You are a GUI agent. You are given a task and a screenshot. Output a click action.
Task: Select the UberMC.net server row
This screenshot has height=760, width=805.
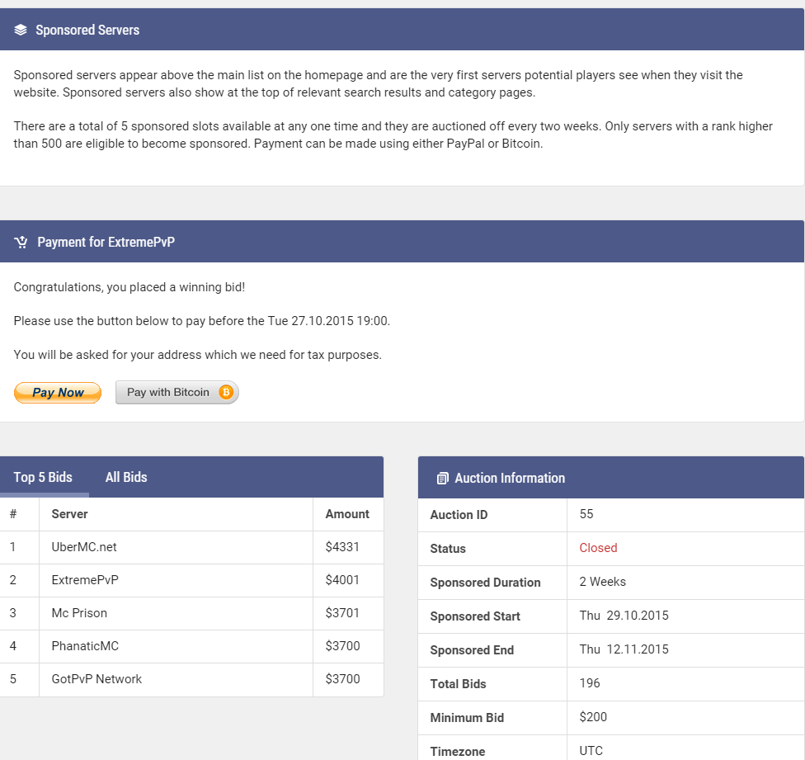click(191, 547)
